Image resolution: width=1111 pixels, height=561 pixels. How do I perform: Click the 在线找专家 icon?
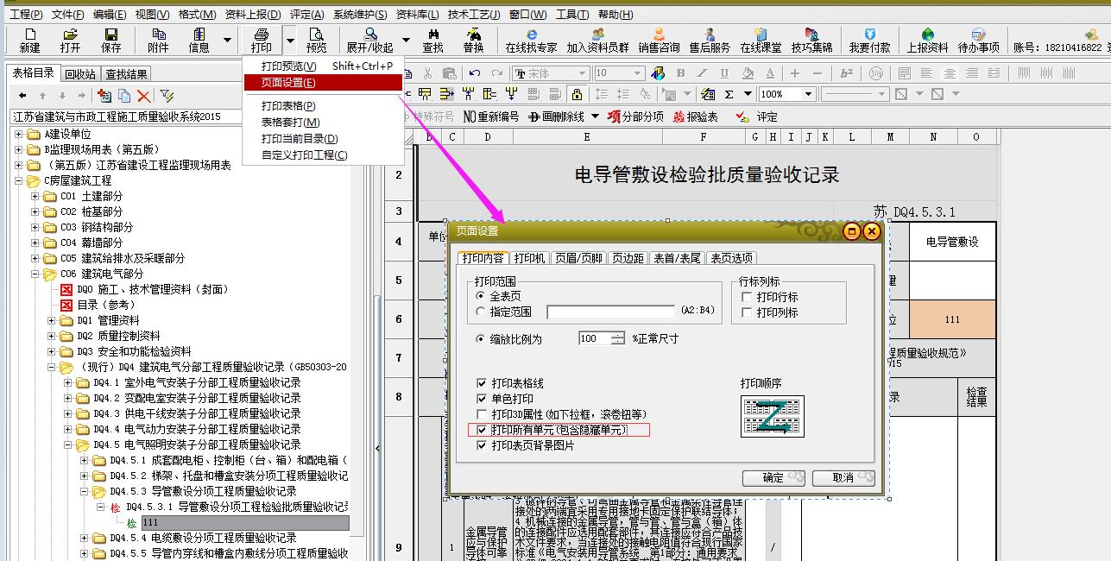531,40
